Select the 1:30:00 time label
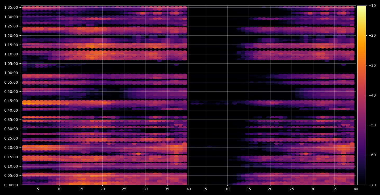 [x=11, y=17]
